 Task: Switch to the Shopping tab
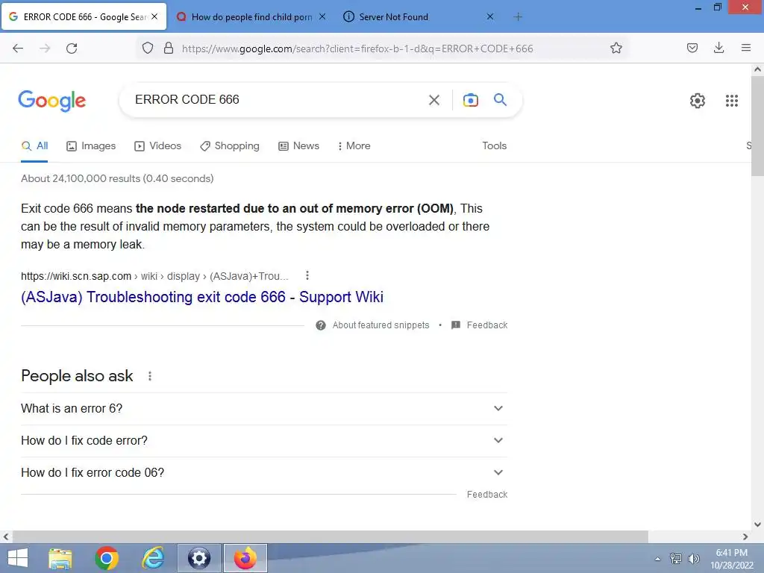[230, 145]
